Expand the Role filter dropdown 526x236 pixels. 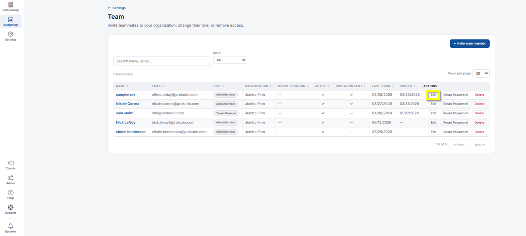[x=230, y=60]
